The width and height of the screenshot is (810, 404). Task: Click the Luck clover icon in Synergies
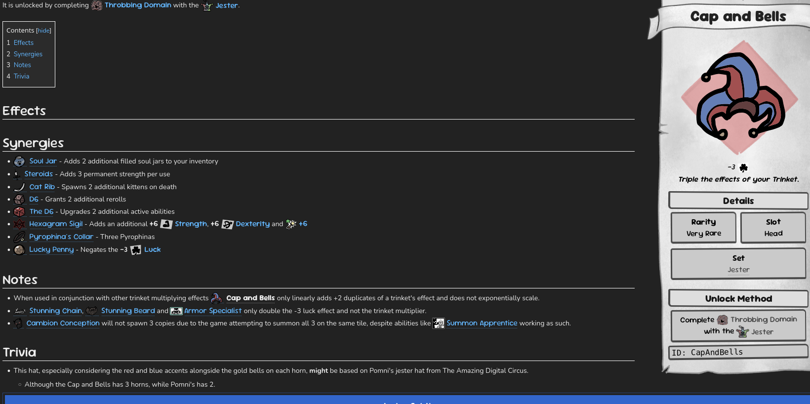point(136,250)
